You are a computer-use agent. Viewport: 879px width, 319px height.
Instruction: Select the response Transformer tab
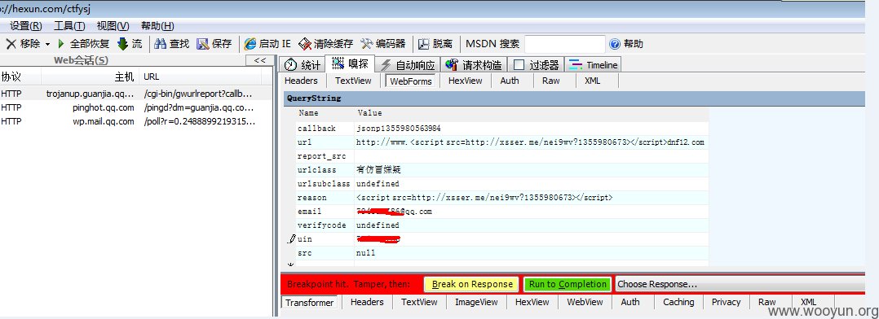310,302
